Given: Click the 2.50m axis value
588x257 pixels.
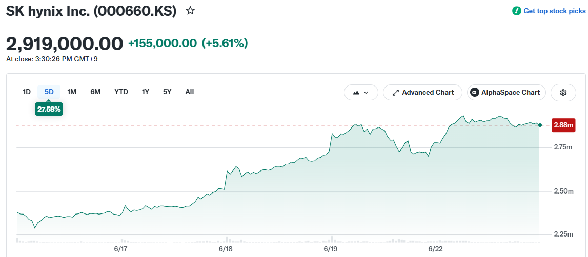Looking at the screenshot, I should [x=563, y=191].
